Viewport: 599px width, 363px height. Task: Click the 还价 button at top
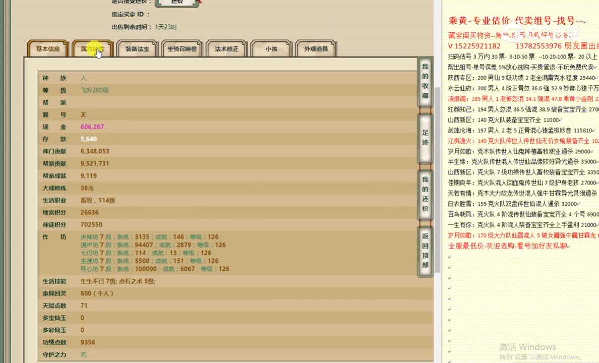pyautogui.click(x=177, y=3)
